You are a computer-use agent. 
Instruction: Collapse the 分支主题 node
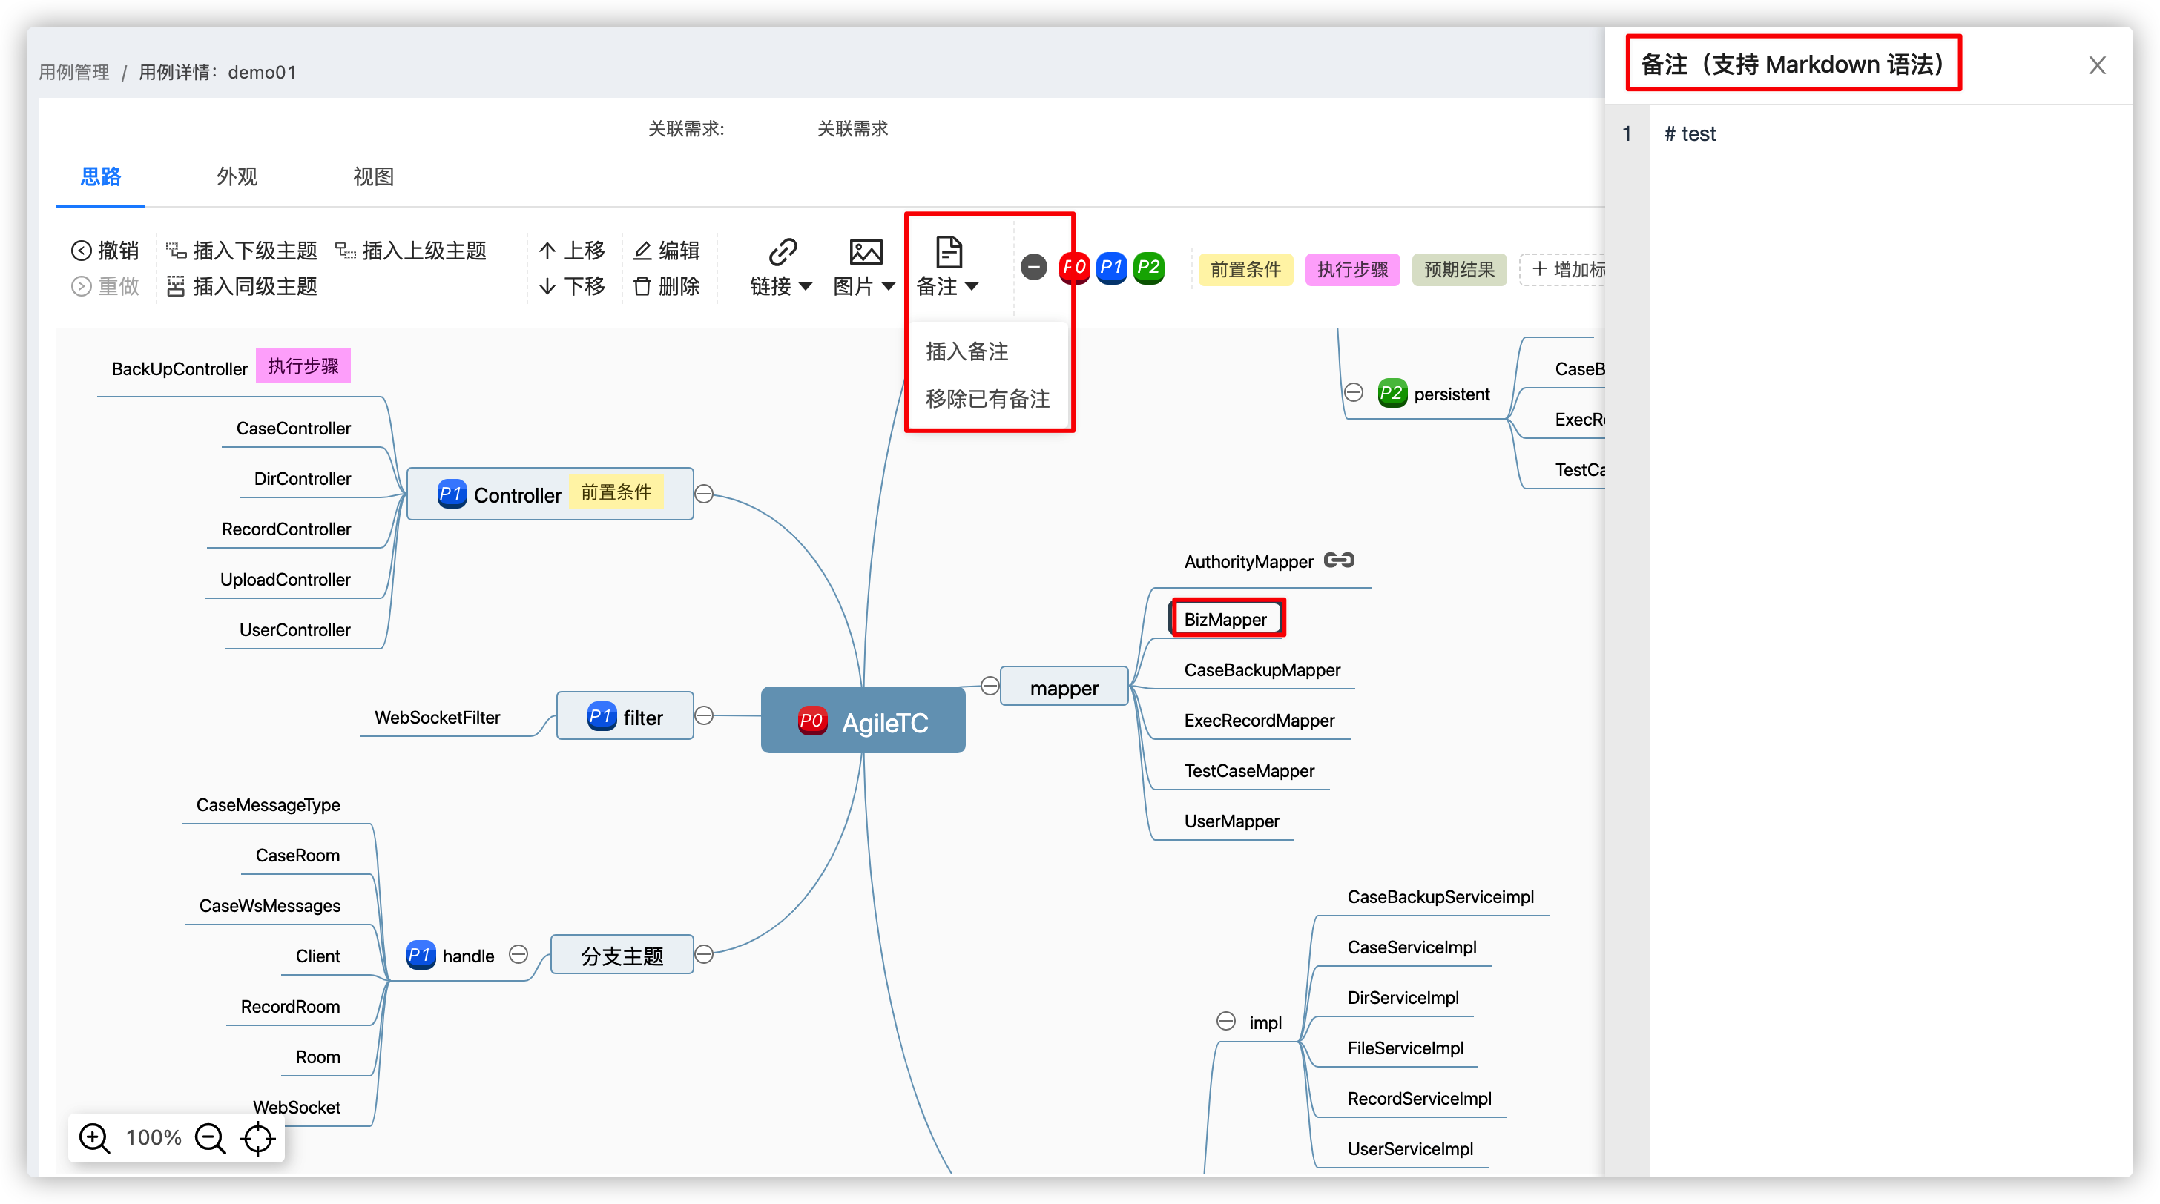click(x=705, y=954)
